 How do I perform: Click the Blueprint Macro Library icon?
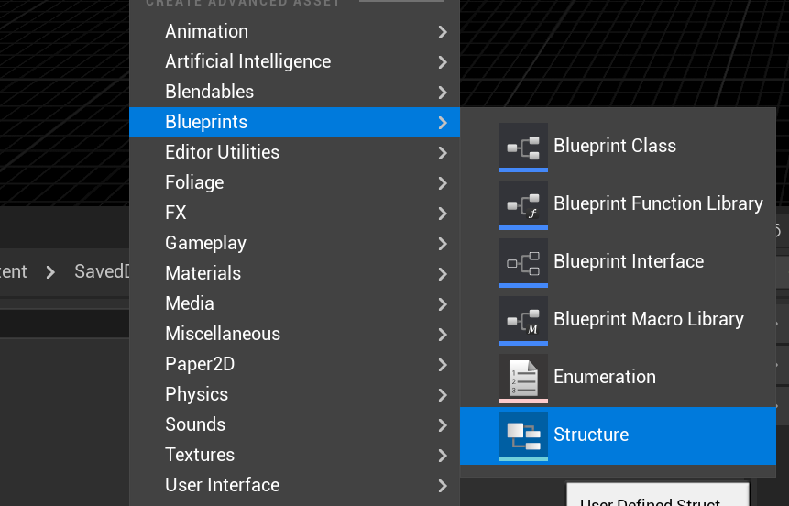point(523,320)
